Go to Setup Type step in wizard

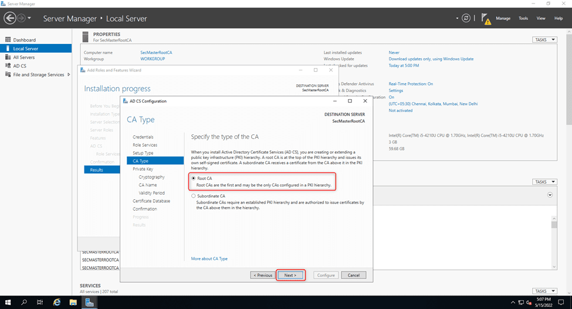(x=143, y=153)
